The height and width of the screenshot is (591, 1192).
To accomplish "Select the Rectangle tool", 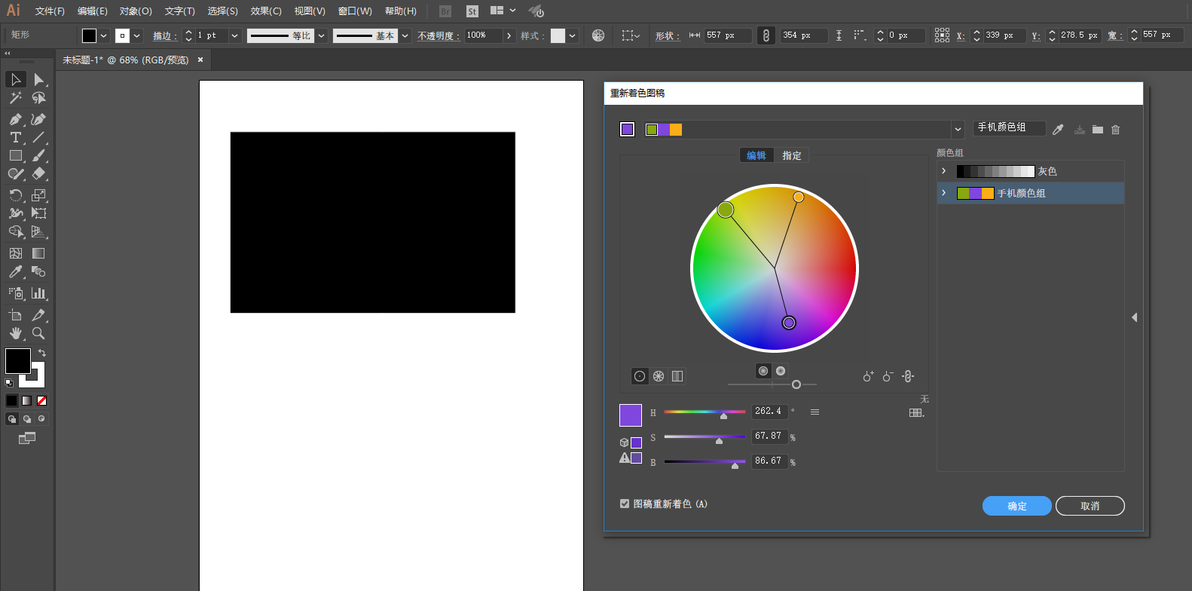I will pos(15,155).
